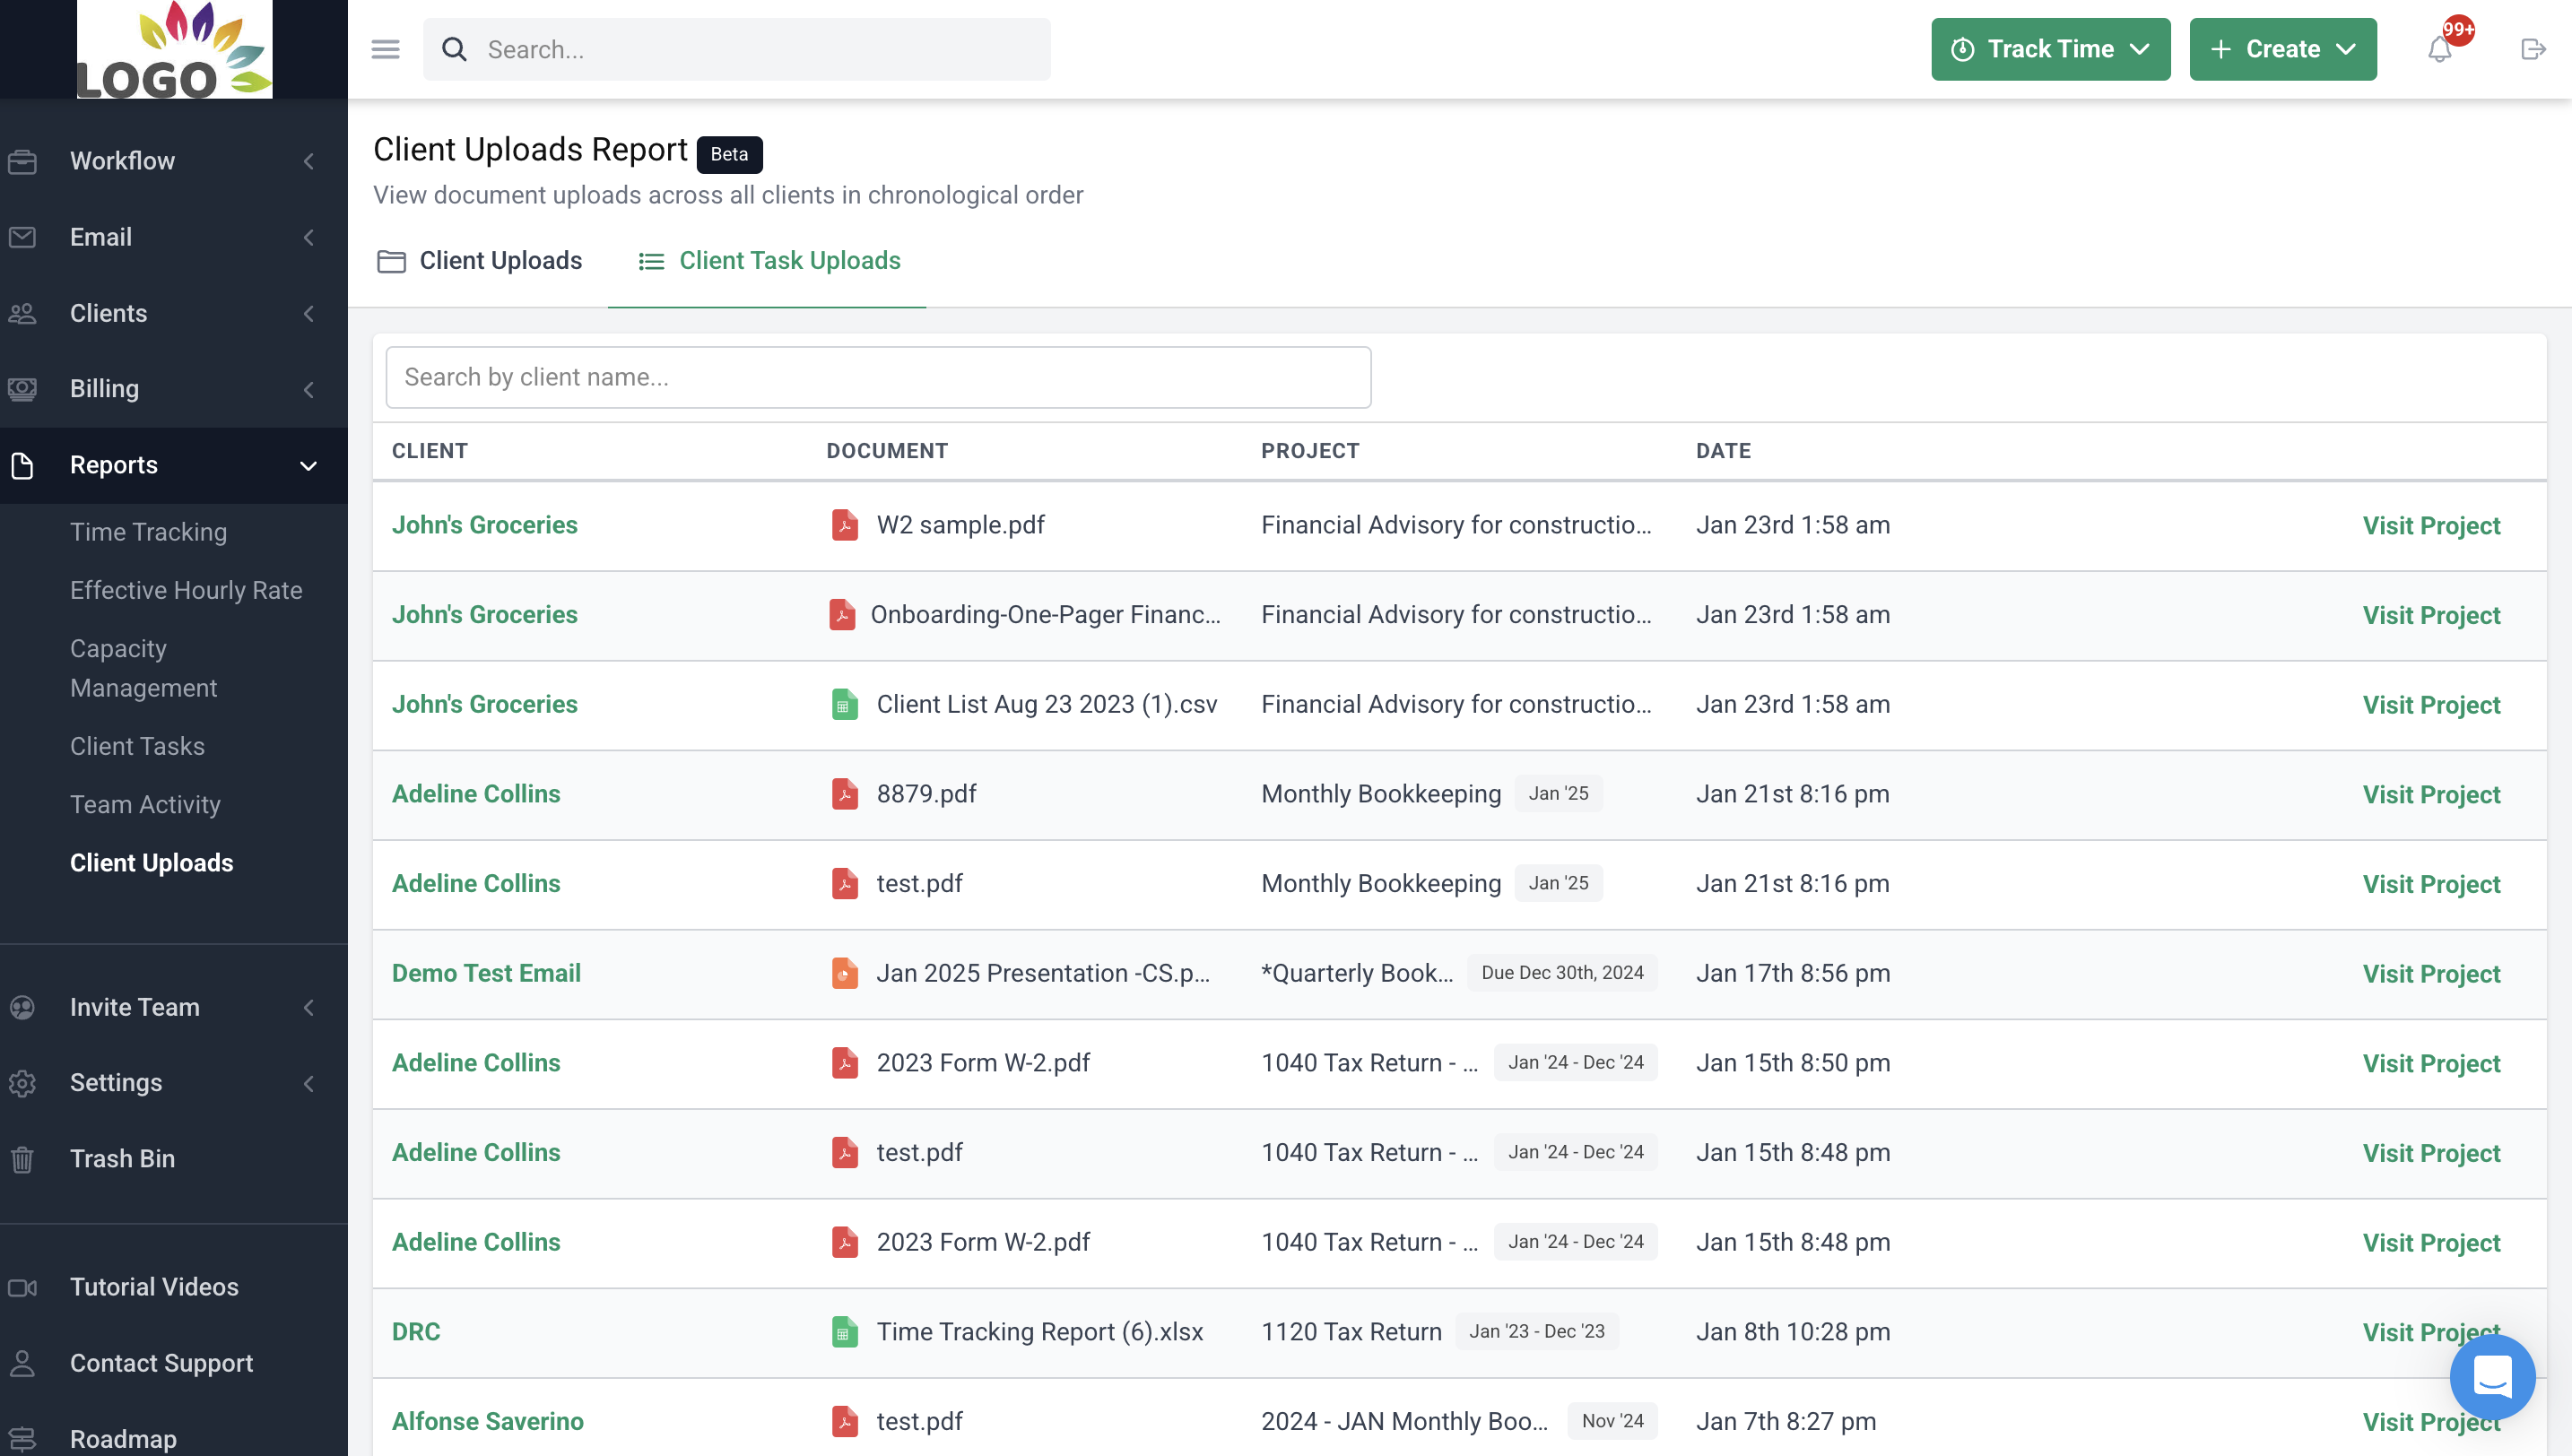Open the Demo Test Email client
The image size is (2572, 1456).
[486, 973]
